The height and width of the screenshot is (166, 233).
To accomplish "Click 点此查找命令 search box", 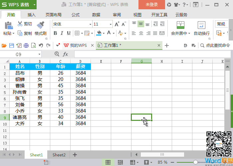I will click(x=215, y=45).
